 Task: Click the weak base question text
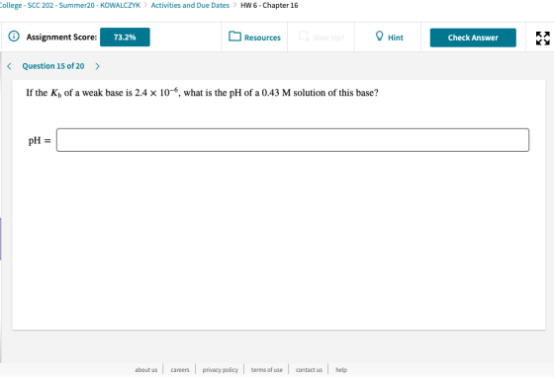click(x=202, y=93)
